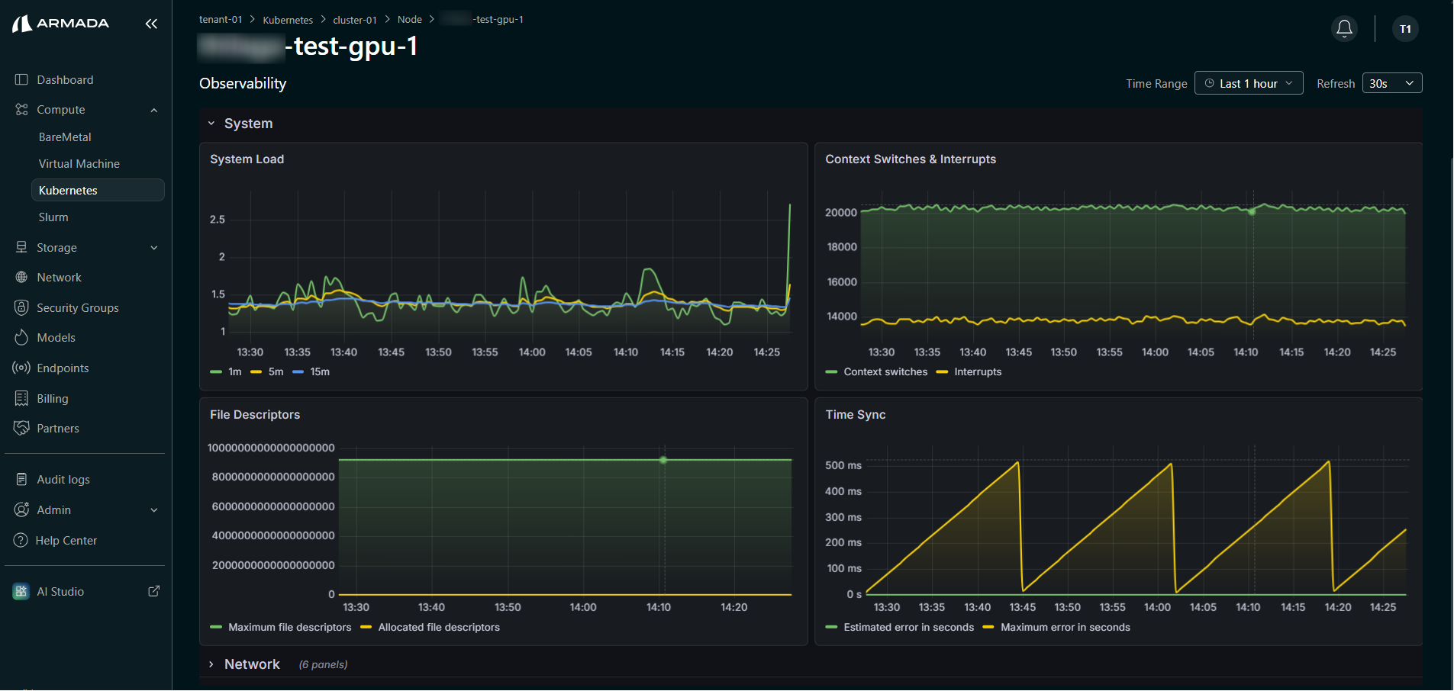
Task: Click the Partners handshake icon
Action: [21, 428]
